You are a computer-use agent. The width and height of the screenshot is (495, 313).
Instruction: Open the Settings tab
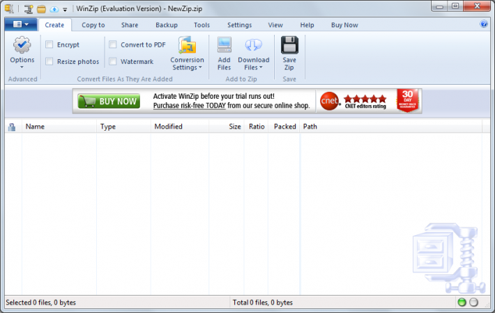pos(239,25)
